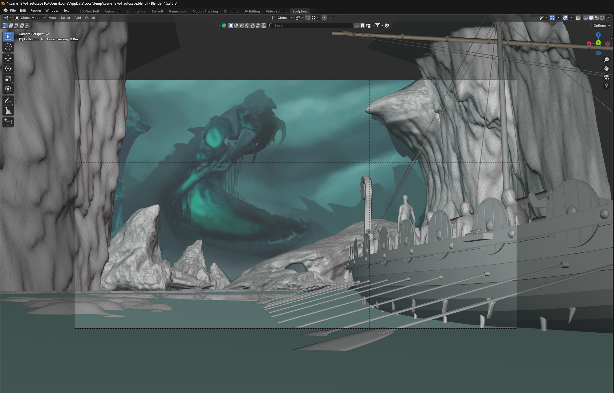Select the Move tool in left toolbar
This screenshot has width=614, height=393.
(x=8, y=58)
